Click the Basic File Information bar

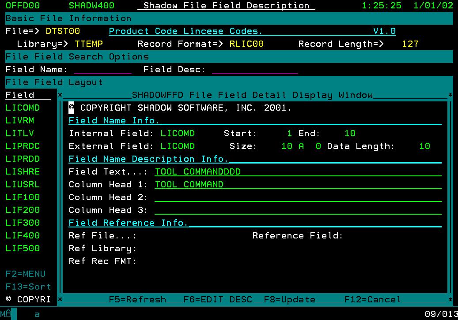pyautogui.click(x=229, y=19)
